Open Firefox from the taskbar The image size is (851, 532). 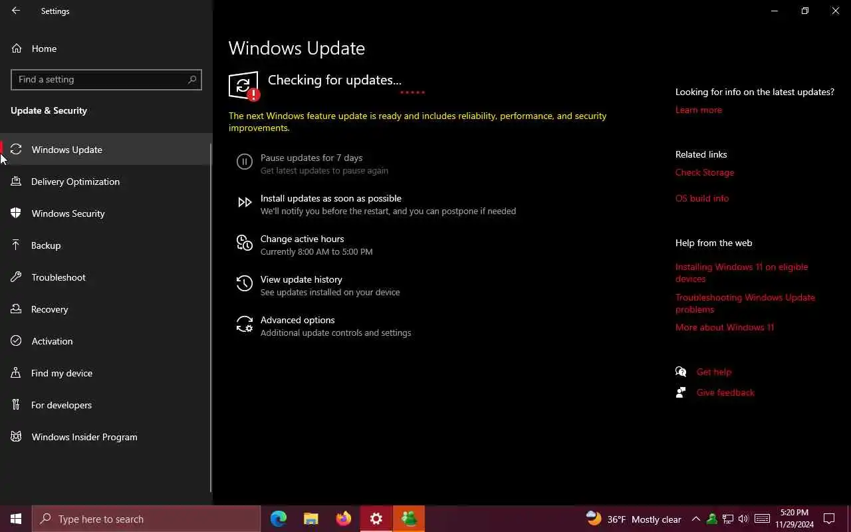pyautogui.click(x=344, y=519)
